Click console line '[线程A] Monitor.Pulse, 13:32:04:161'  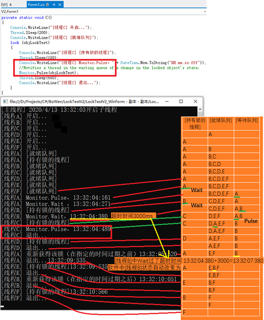[56, 198]
